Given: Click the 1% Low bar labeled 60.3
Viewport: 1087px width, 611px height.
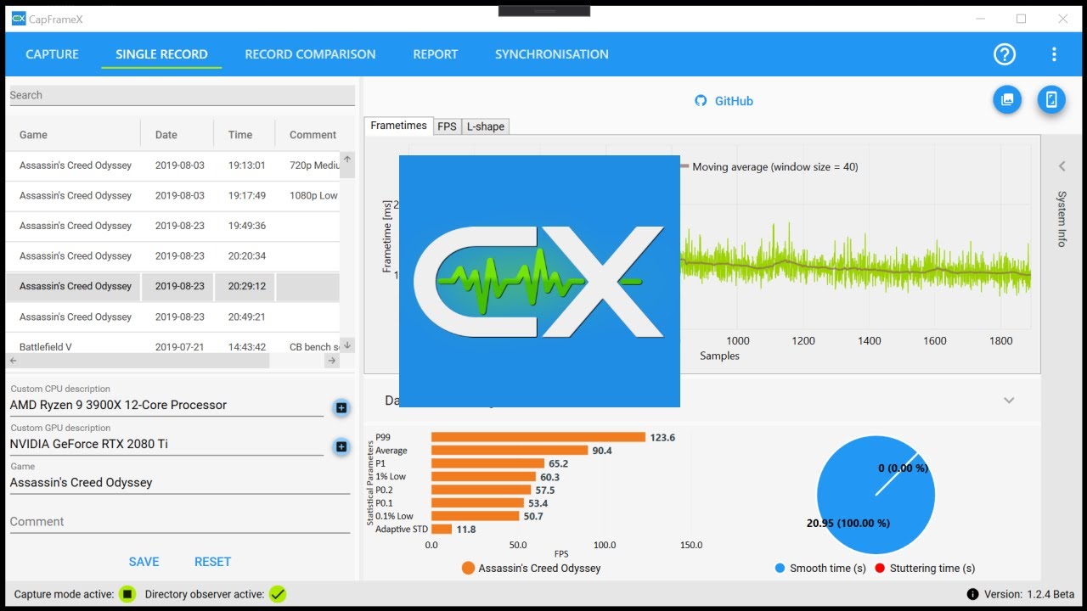Looking at the screenshot, I should [484, 477].
